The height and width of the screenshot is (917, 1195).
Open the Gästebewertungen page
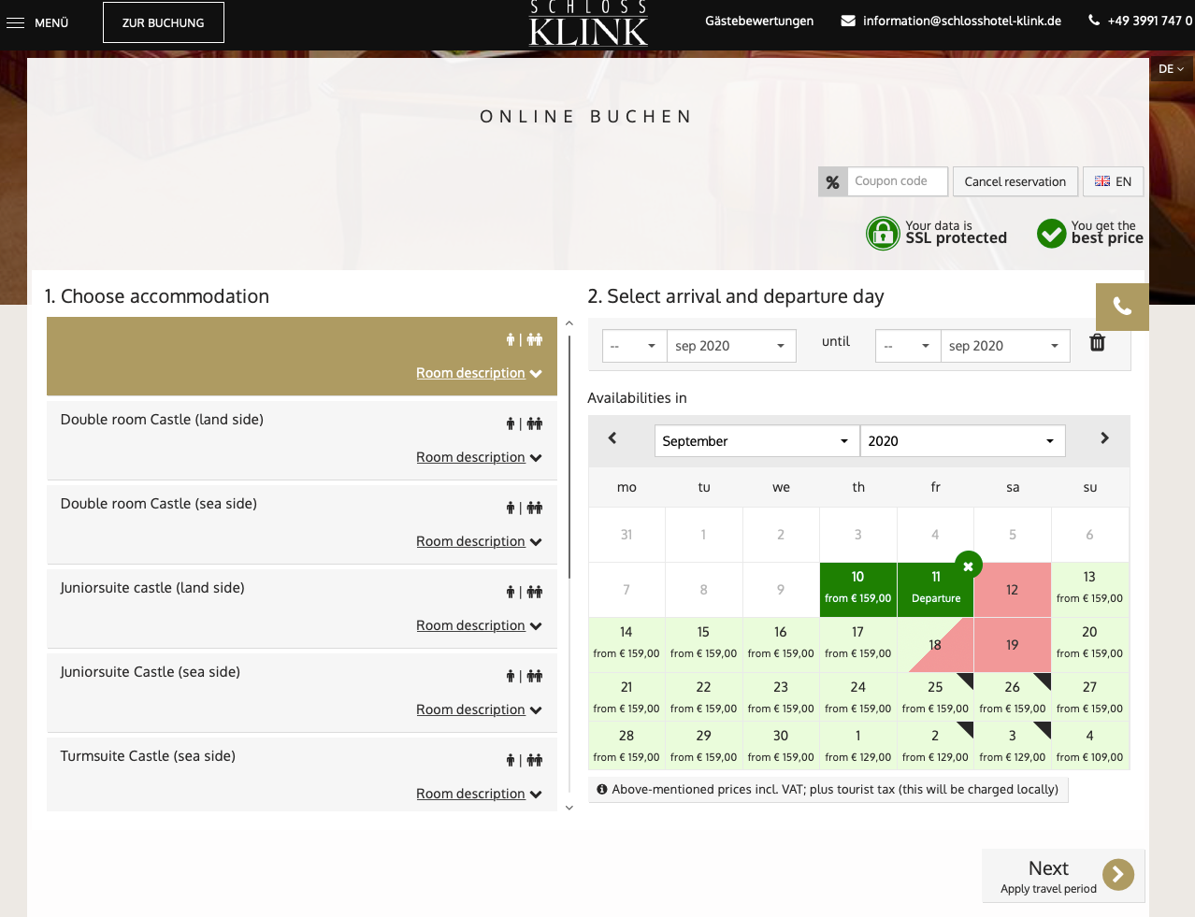[x=759, y=21]
